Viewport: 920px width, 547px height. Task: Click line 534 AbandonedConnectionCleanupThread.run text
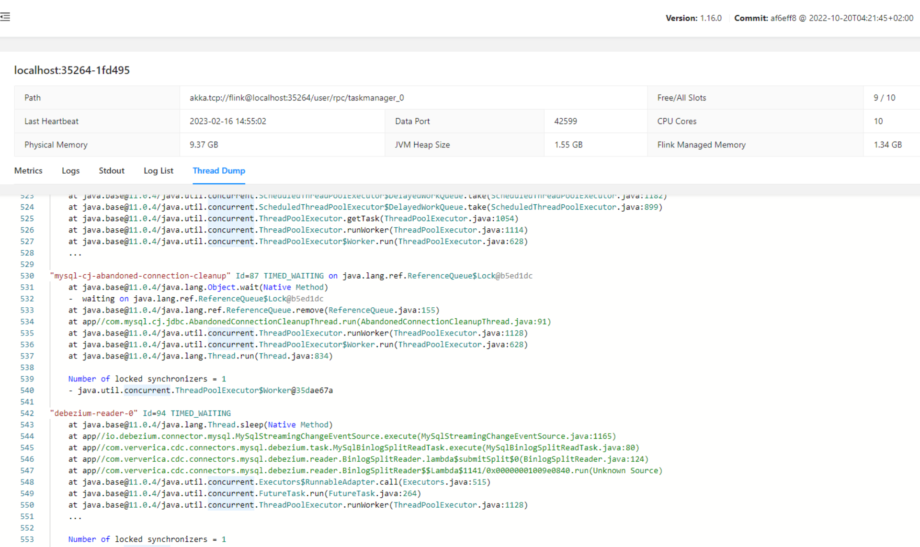tap(309, 322)
